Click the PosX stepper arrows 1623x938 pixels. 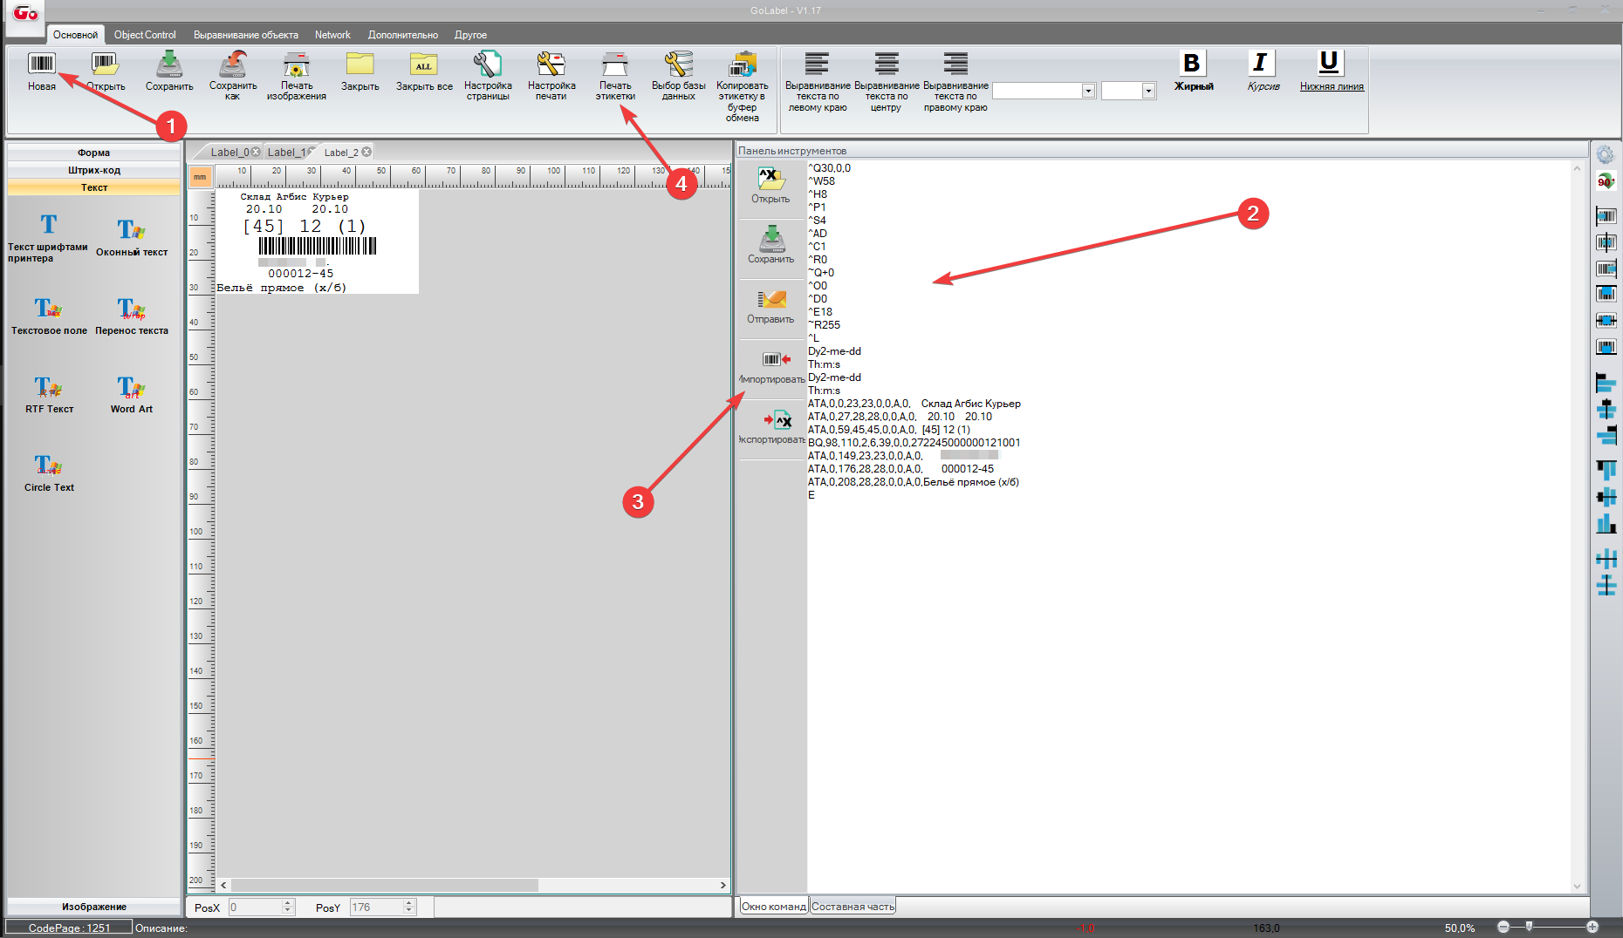[x=288, y=907]
